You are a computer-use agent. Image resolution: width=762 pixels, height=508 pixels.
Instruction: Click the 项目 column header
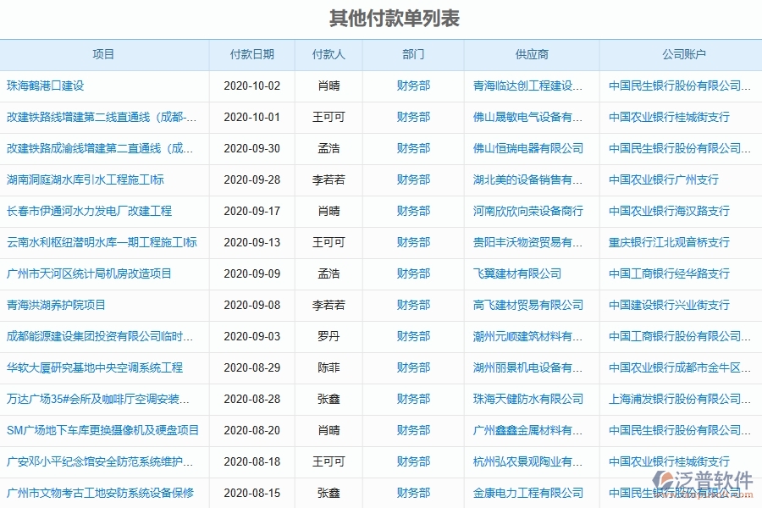tap(105, 53)
